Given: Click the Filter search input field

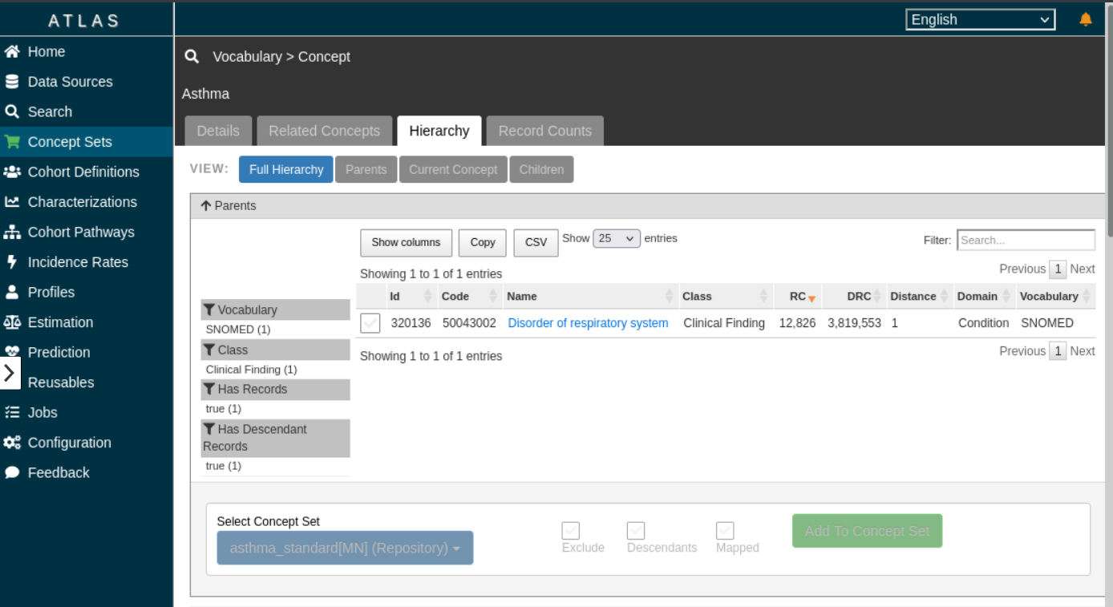Looking at the screenshot, I should [1026, 240].
